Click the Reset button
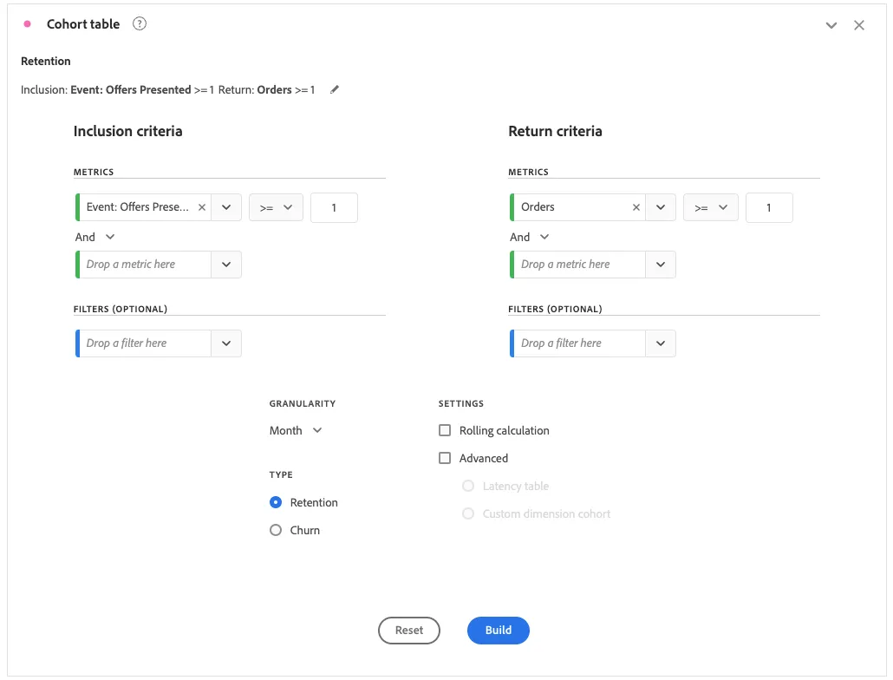The height and width of the screenshot is (680, 893). pos(409,631)
